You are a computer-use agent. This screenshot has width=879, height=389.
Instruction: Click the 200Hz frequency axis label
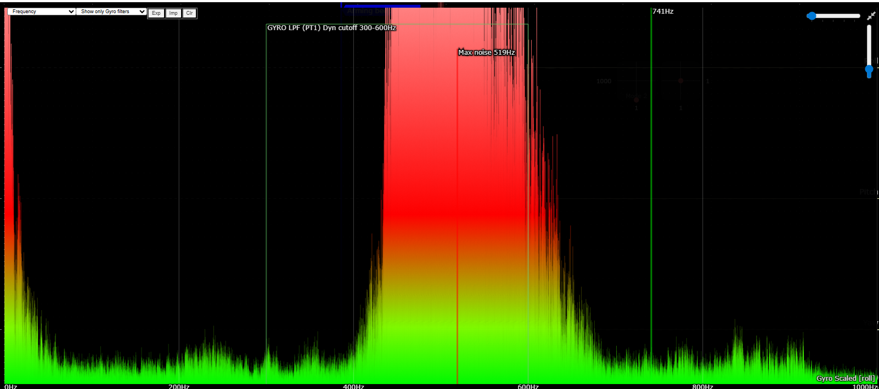click(x=179, y=386)
